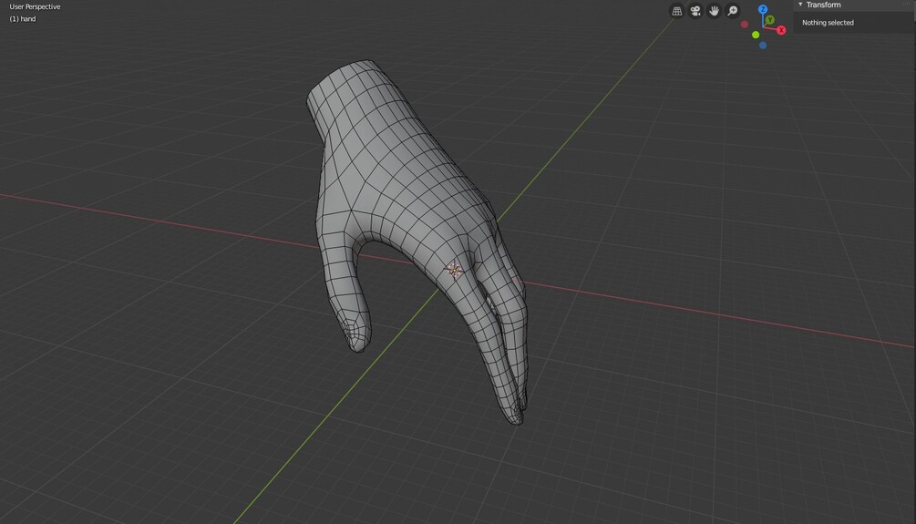Snap view to dim red negative X dot
This screenshot has height=524, width=916.
745,25
